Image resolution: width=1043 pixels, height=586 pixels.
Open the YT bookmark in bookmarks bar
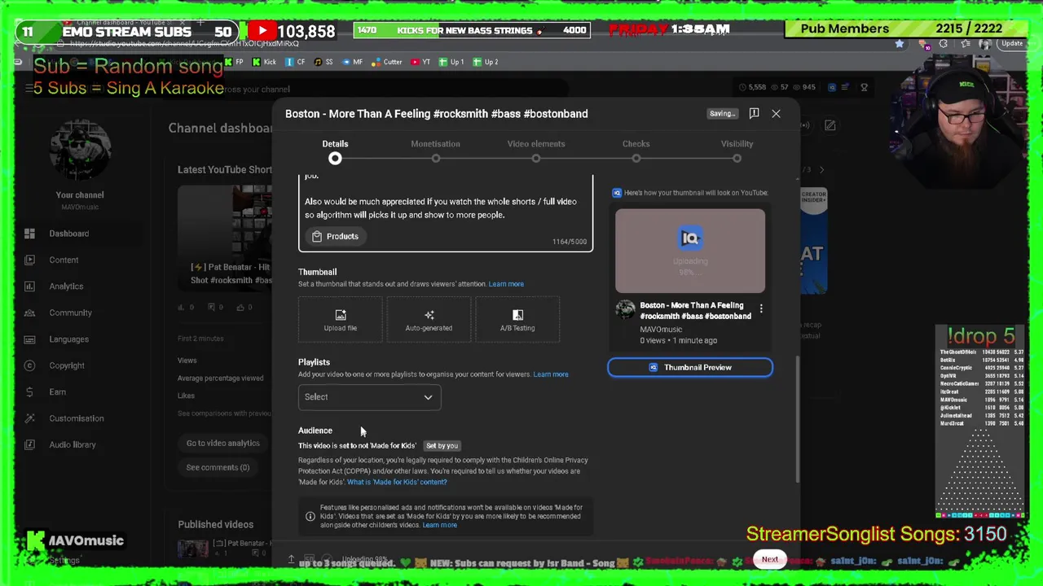pos(420,62)
